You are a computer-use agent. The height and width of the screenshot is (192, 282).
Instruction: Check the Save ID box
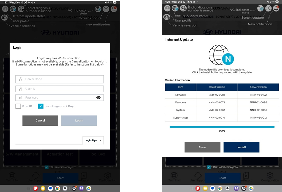18,106
